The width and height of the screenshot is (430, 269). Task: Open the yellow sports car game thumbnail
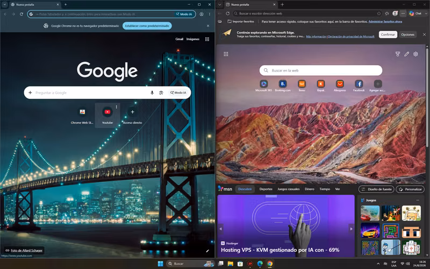tap(370, 230)
